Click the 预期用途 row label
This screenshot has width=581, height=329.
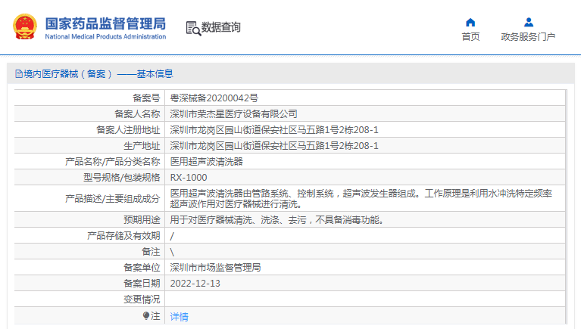[142, 220]
